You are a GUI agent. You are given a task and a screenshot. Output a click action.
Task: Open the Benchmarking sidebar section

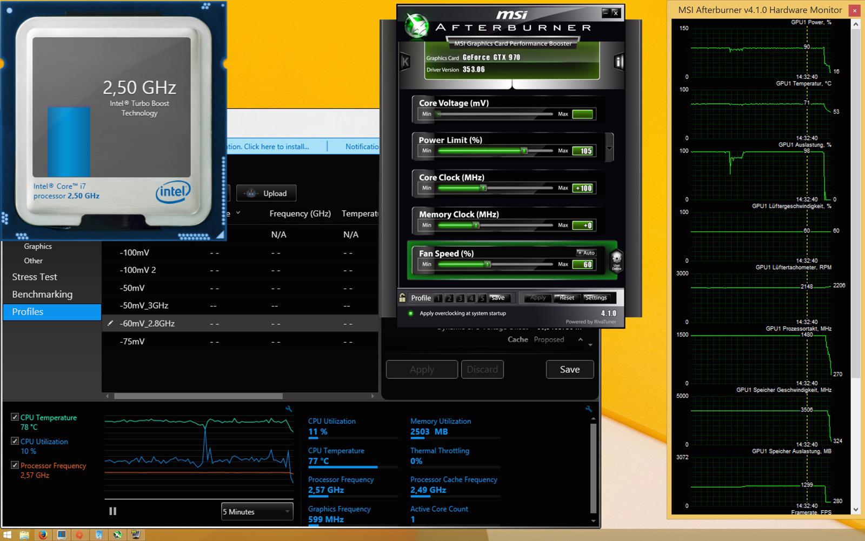[42, 295]
